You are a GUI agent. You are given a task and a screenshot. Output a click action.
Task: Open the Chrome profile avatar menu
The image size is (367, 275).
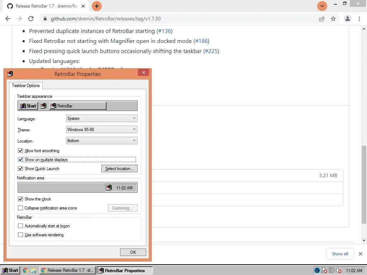point(348,19)
